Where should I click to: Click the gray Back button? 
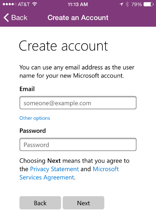40,203
